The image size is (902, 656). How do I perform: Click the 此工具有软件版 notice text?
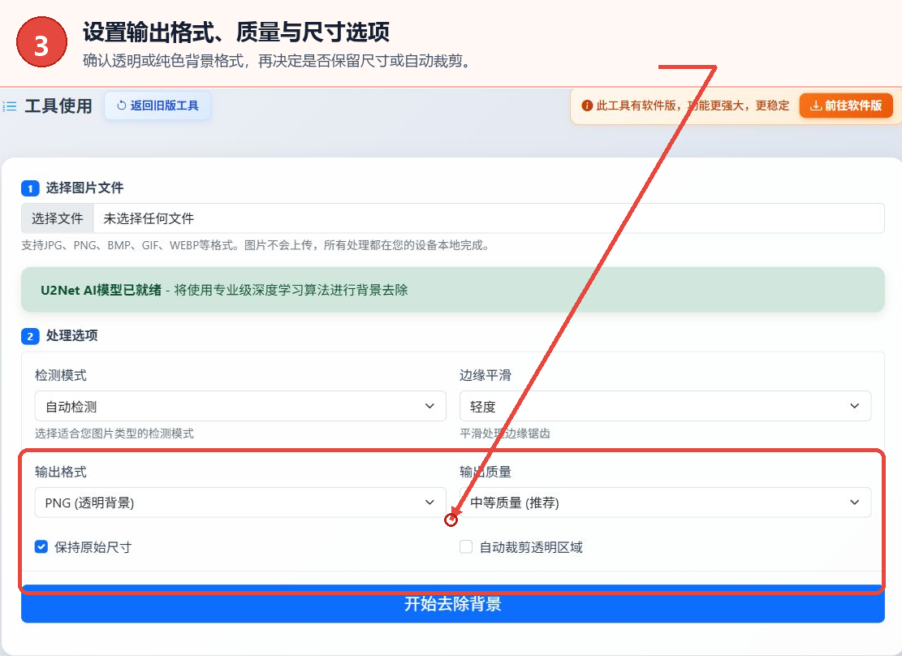(x=693, y=106)
